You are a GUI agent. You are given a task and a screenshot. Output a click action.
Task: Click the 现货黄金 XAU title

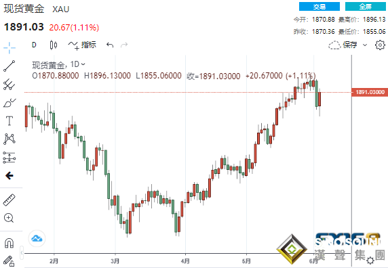pos(37,9)
